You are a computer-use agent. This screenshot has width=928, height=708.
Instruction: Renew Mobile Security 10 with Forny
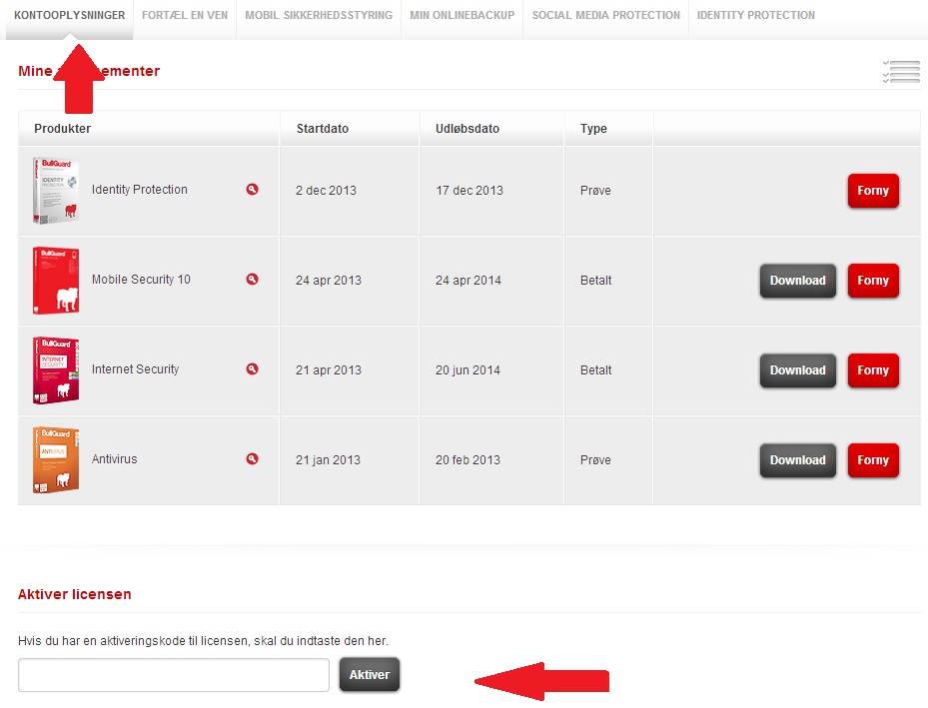pyautogui.click(x=873, y=281)
